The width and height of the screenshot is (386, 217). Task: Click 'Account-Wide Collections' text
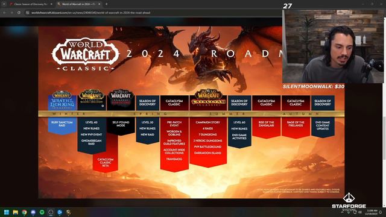(174, 151)
